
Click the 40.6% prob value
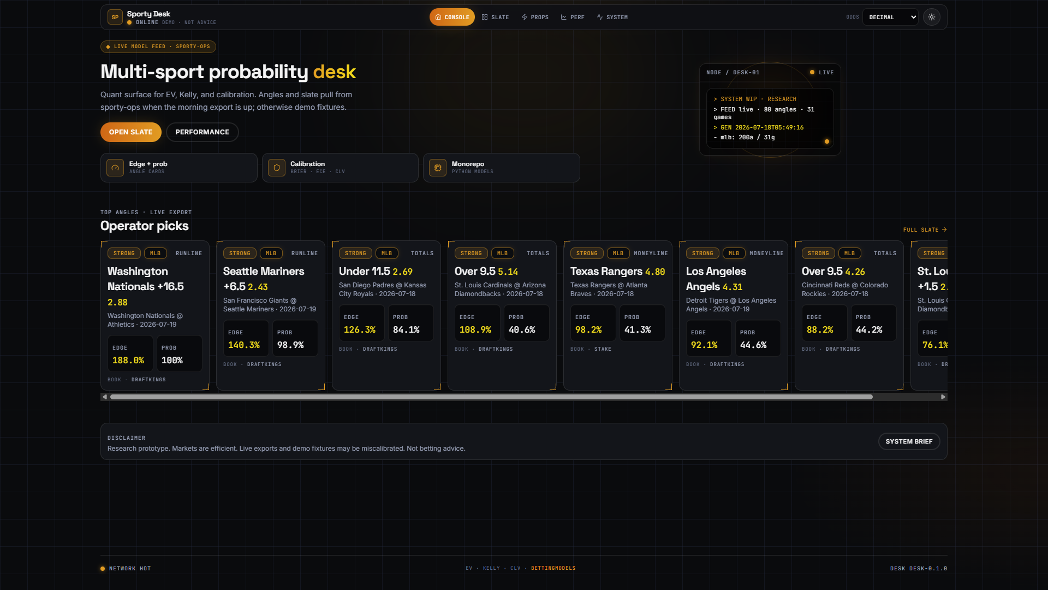pos(522,330)
